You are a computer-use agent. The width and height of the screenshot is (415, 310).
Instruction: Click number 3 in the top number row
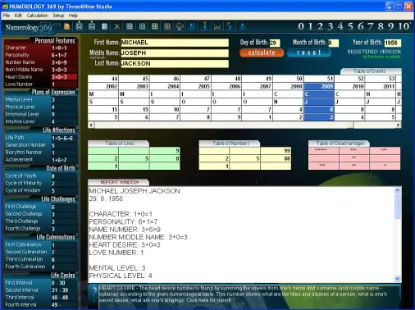click(331, 26)
